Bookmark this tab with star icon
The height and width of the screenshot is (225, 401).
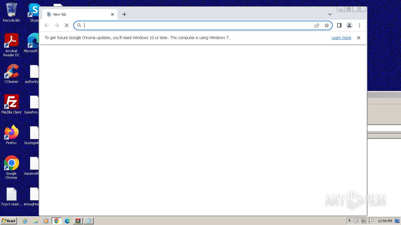click(x=327, y=25)
